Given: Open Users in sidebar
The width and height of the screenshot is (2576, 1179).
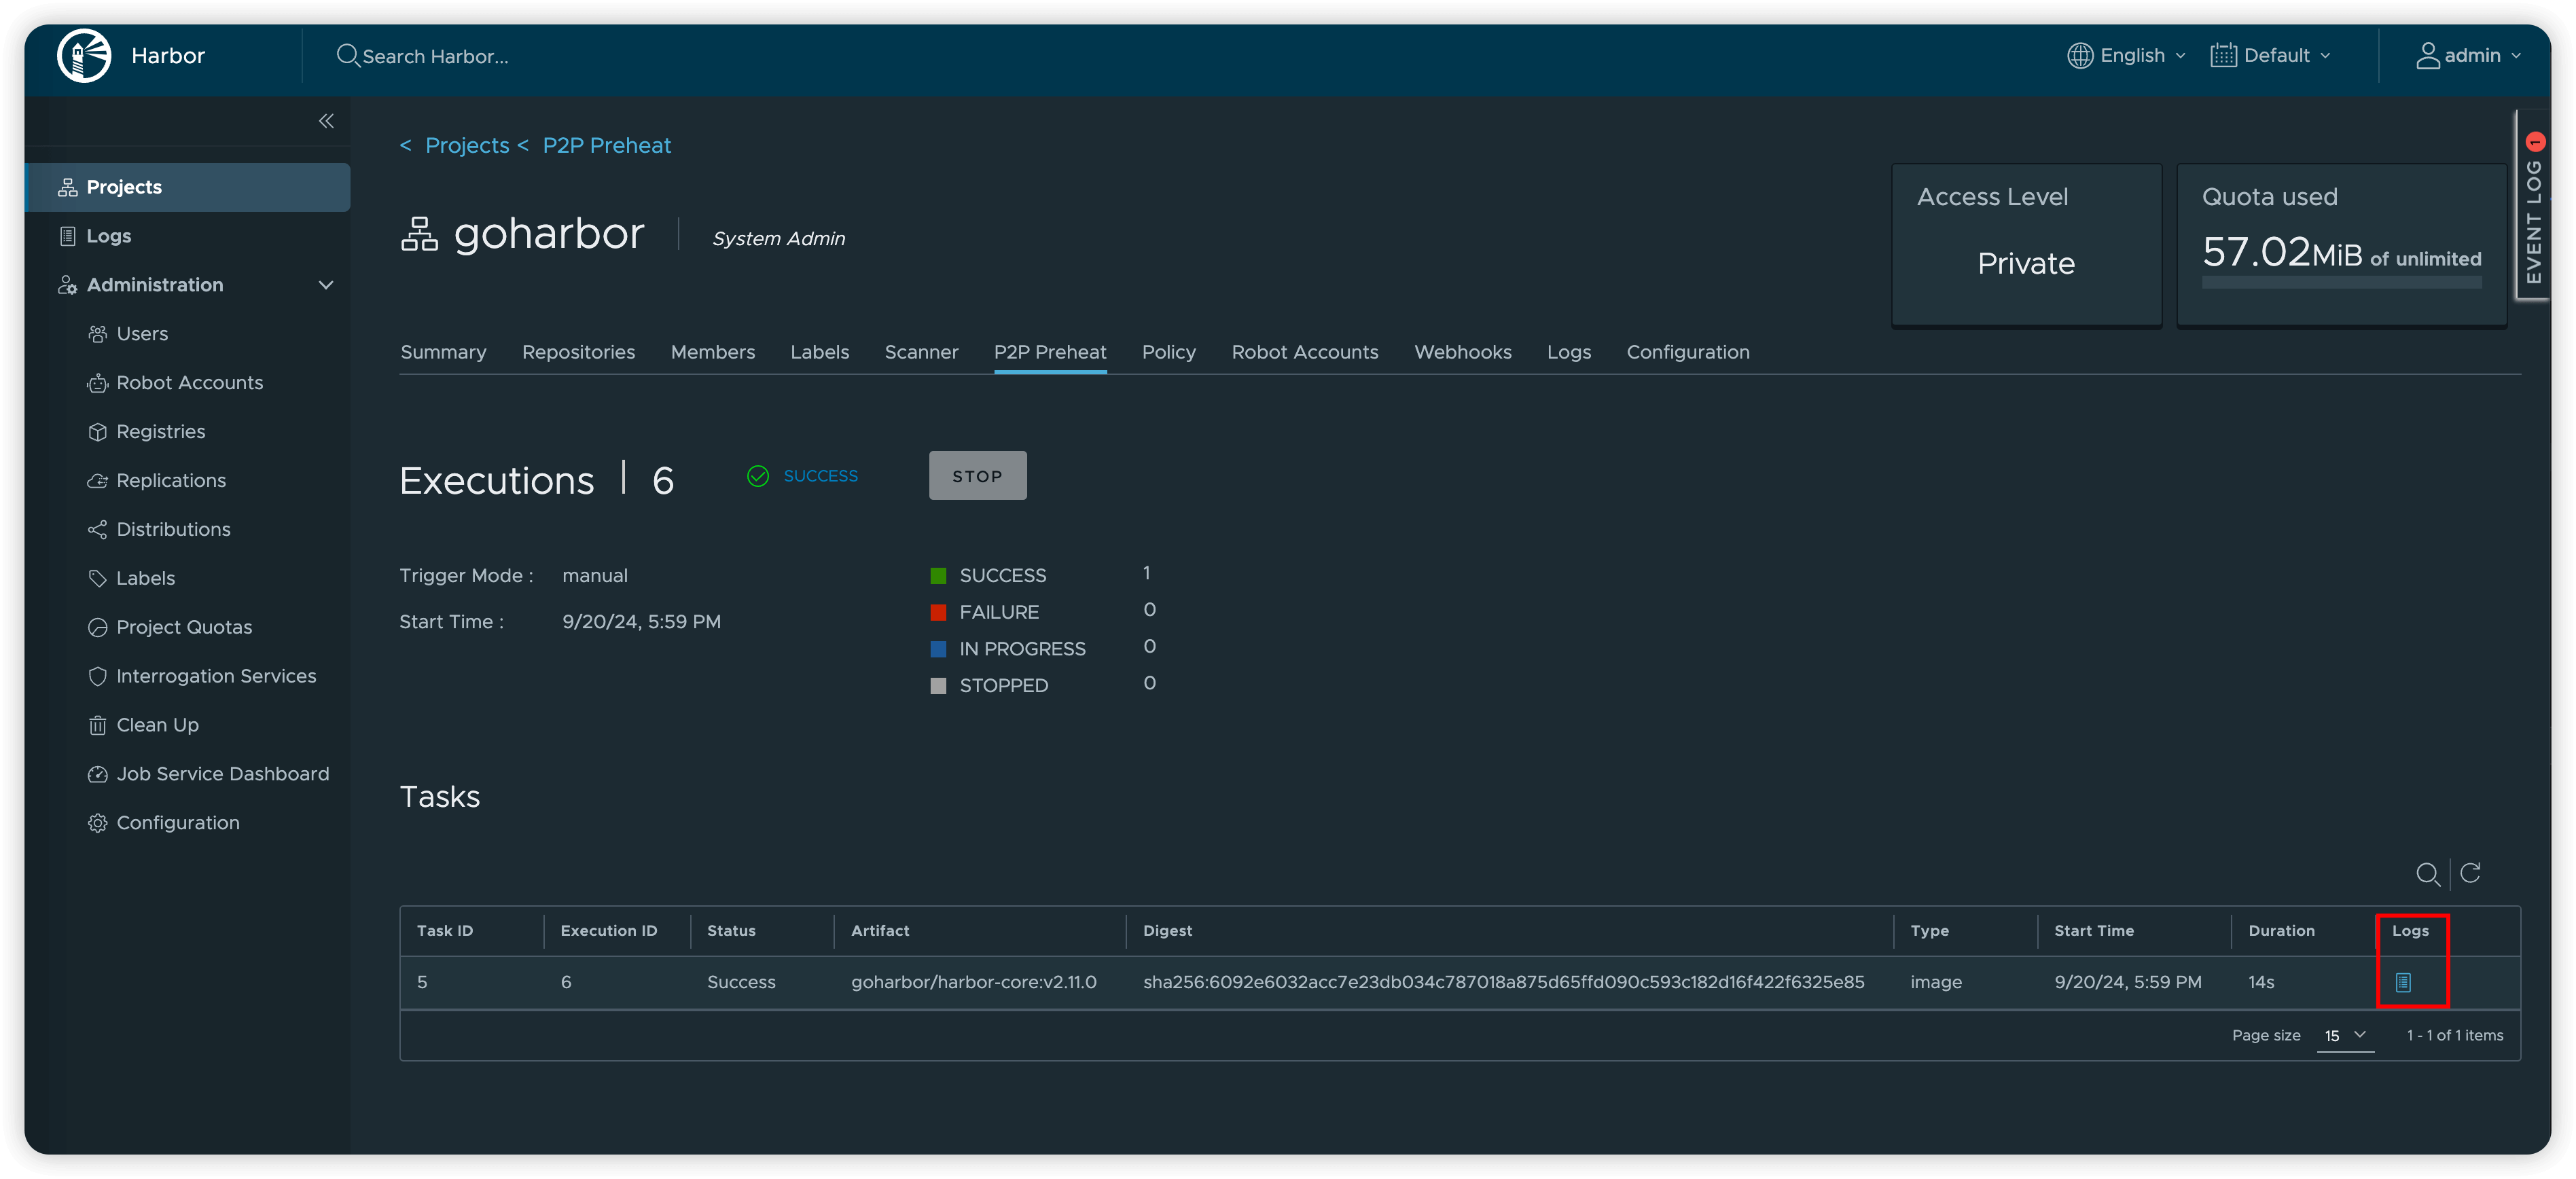Looking at the screenshot, I should point(142,334).
